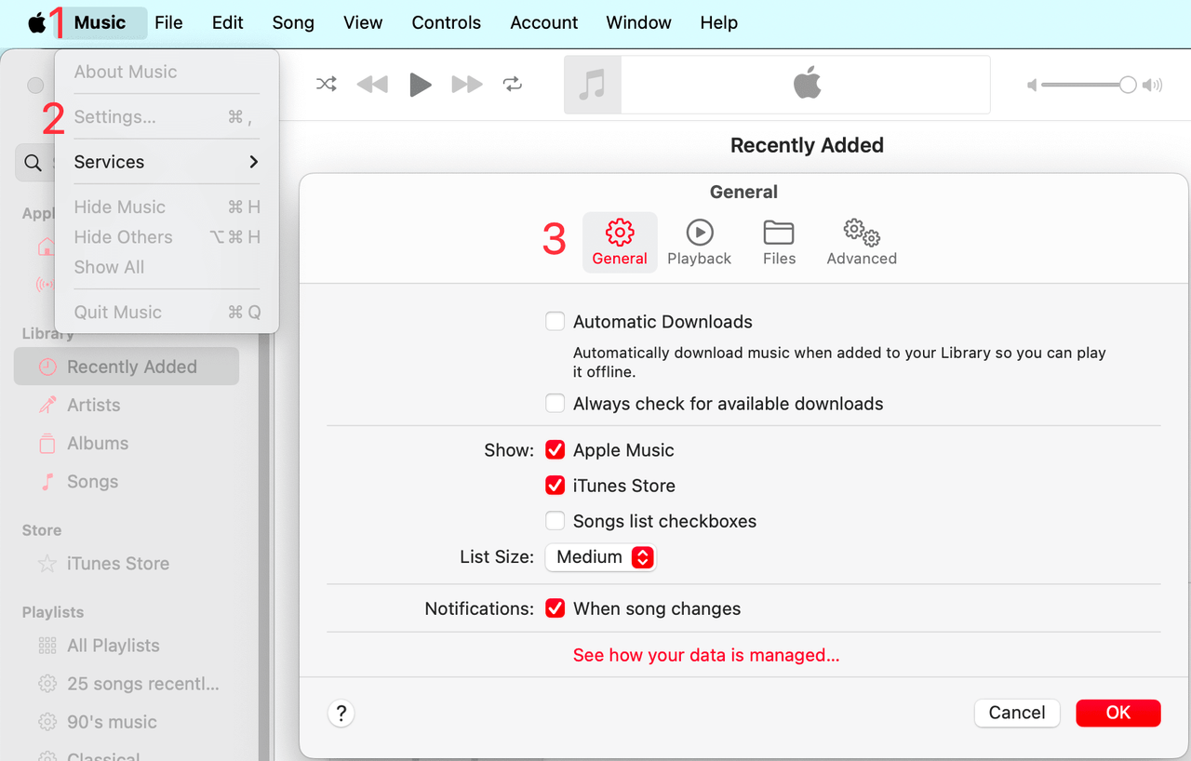Viewport: 1191px width, 761px height.
Task: Click the All Playlists grid icon
Action: [x=47, y=646]
